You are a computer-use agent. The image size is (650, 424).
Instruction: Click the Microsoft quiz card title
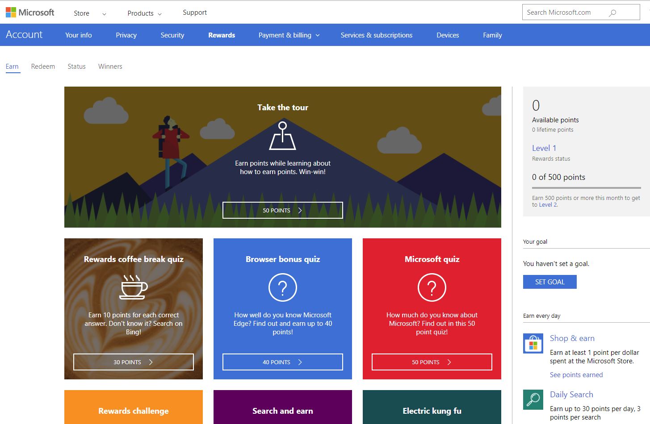pos(432,259)
